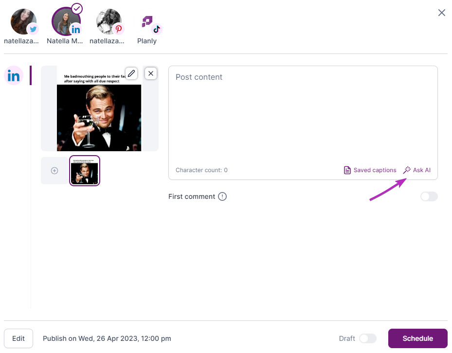Image resolution: width=452 pixels, height=353 pixels.
Task: Show First comment info tooltip icon
Action: point(222,196)
